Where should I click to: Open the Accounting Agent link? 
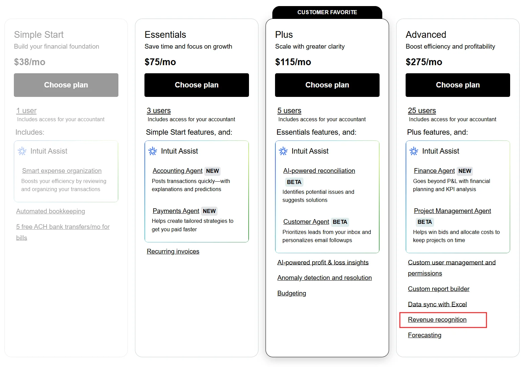(177, 171)
